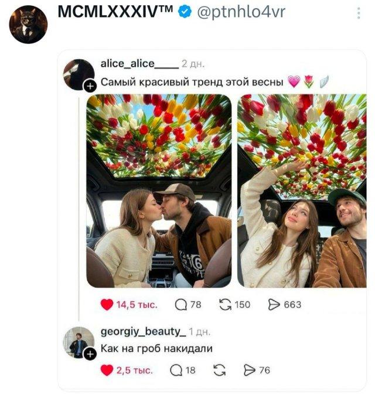This screenshot has width=375, height=398.
Task: View the kissing couple photo under tulips
Action: point(159,191)
